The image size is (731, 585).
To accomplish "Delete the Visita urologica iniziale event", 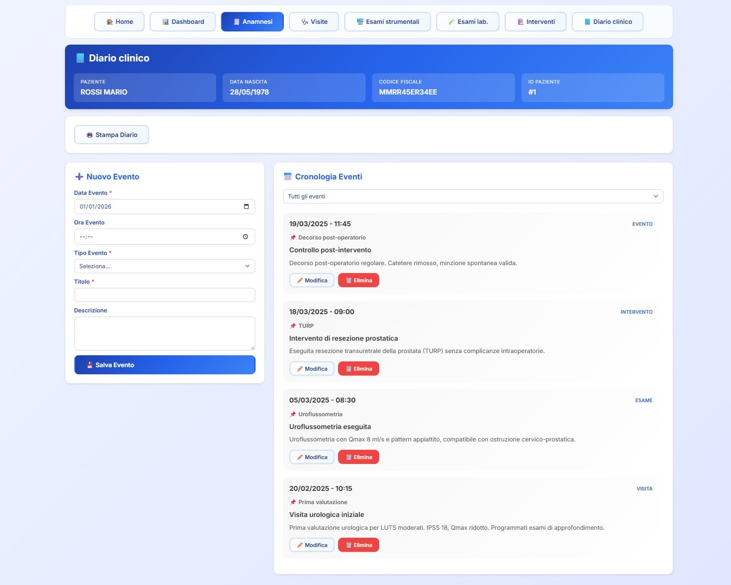I will click(358, 545).
